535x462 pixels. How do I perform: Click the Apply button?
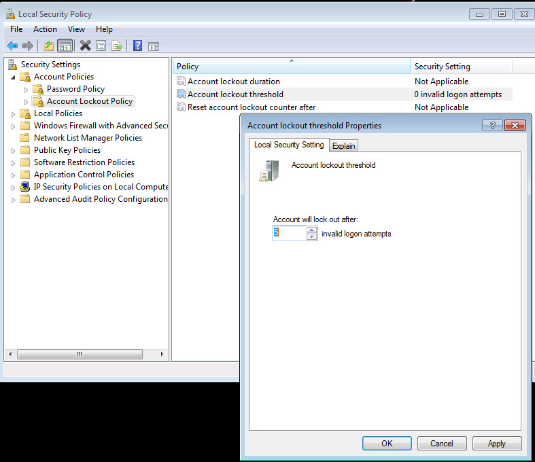496,443
